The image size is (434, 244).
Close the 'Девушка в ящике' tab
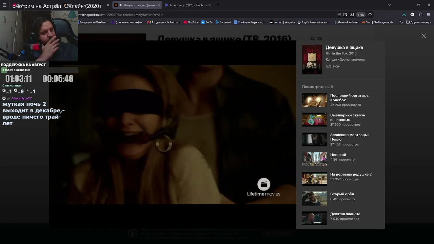158,5
